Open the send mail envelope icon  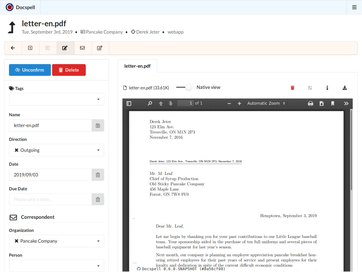pyautogui.click(x=83, y=48)
